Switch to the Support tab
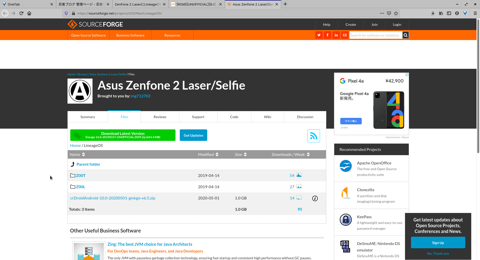The image size is (480, 260). [x=198, y=117]
